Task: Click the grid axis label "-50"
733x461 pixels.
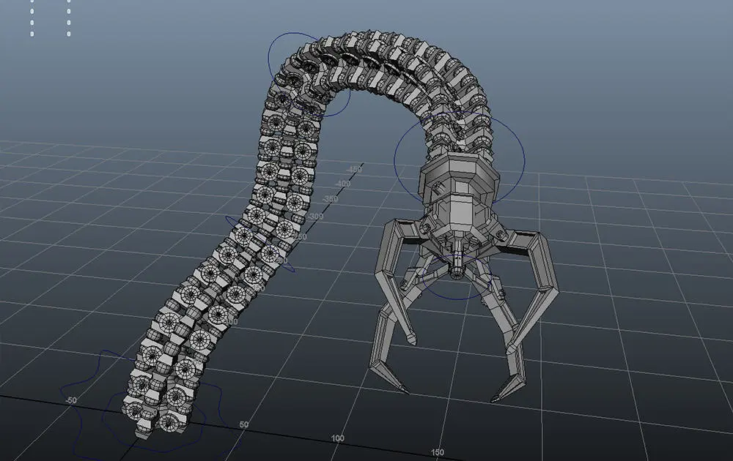Action: (71, 400)
